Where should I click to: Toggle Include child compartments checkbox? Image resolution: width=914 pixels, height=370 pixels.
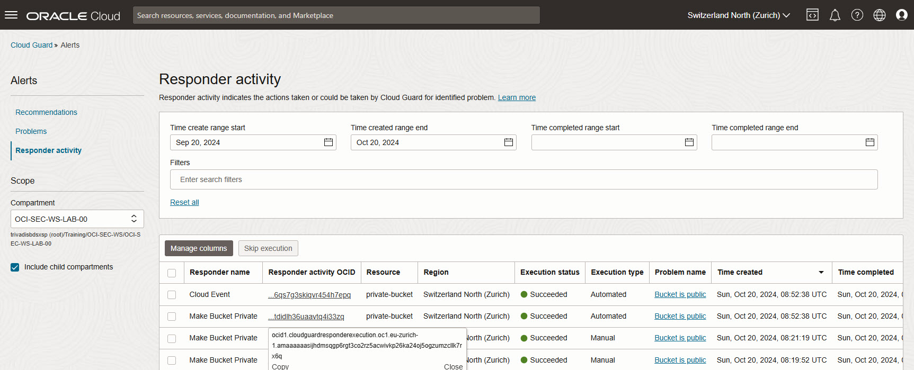pyautogui.click(x=15, y=267)
